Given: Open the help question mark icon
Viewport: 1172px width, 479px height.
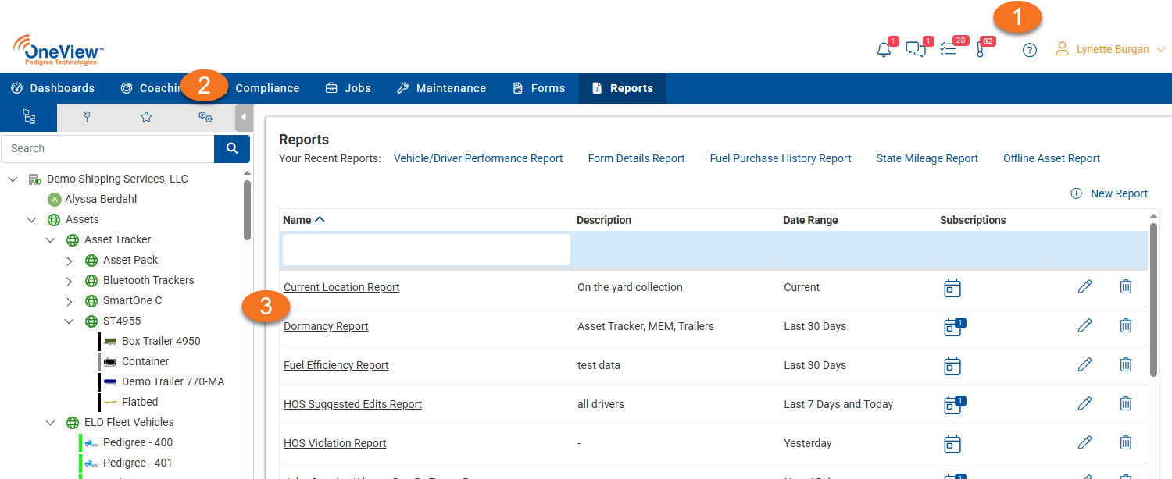Looking at the screenshot, I should (x=1030, y=50).
